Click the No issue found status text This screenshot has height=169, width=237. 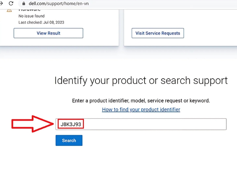tap(31, 16)
